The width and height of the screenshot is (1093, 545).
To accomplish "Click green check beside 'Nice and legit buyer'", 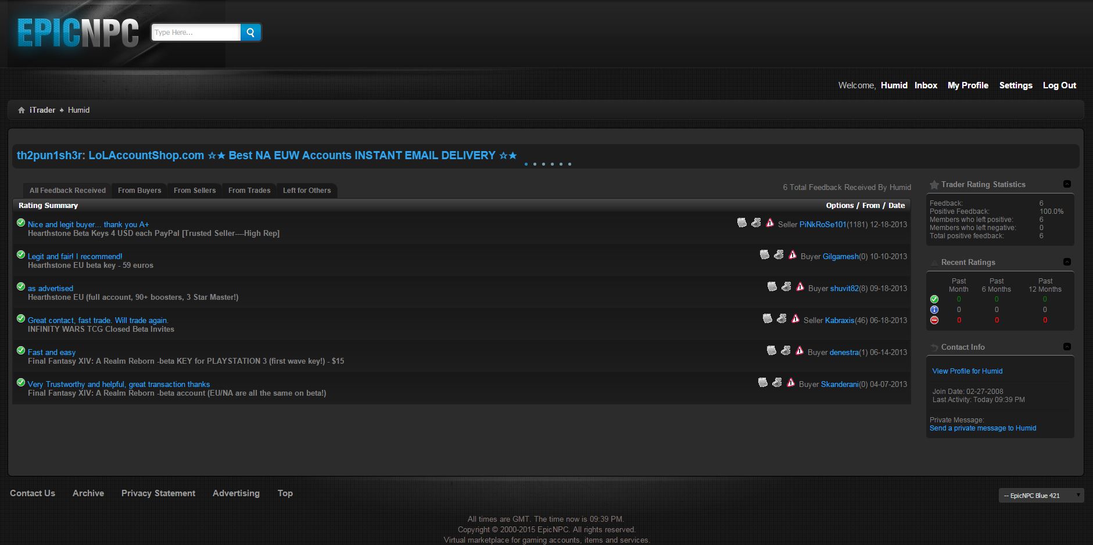I will pyautogui.click(x=21, y=223).
